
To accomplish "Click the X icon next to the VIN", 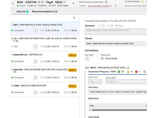I will (111, 6).
